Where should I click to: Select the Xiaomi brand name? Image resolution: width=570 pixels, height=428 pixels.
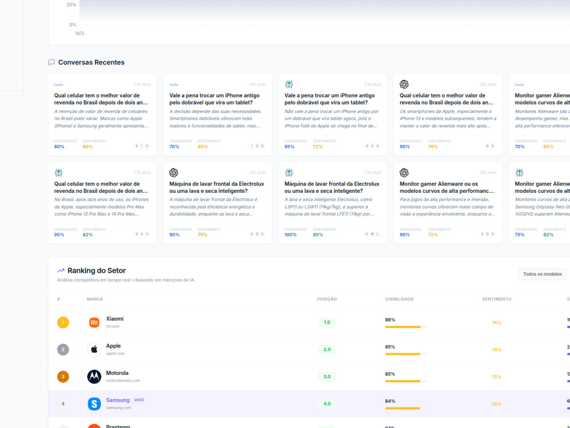(115, 318)
